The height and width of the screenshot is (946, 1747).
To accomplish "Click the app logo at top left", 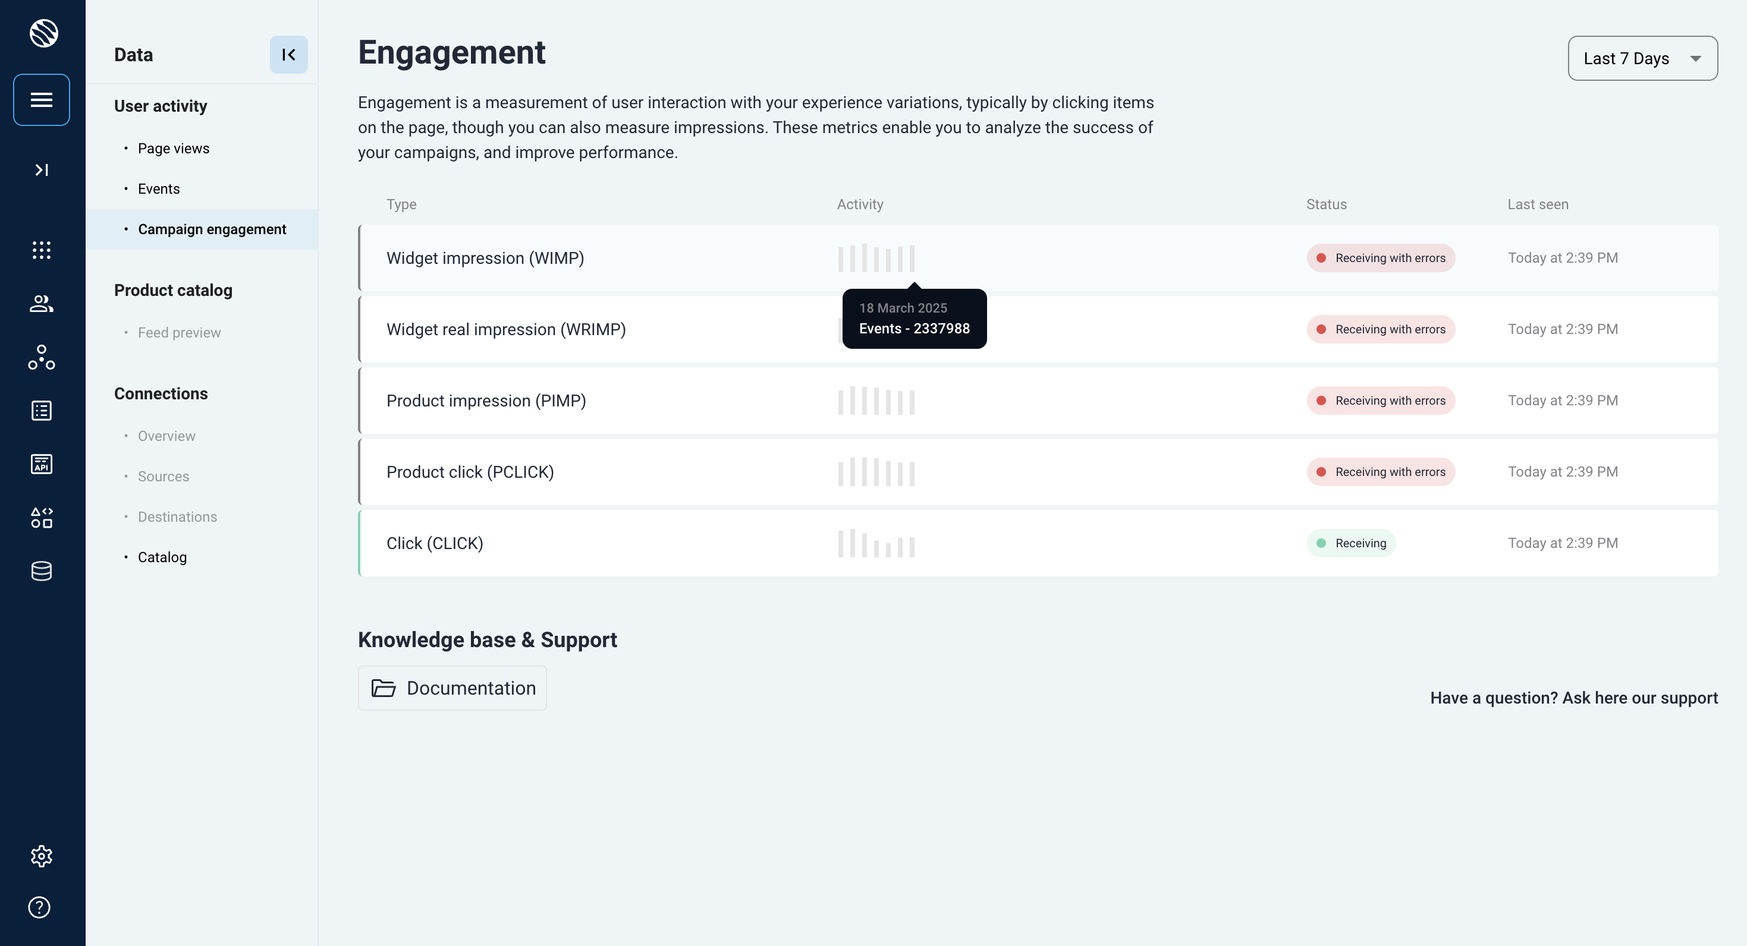I will [x=43, y=33].
